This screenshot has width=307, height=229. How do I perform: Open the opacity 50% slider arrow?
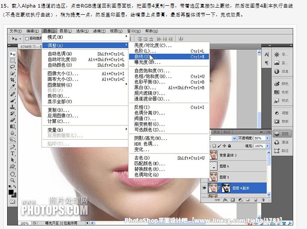tap(268, 138)
